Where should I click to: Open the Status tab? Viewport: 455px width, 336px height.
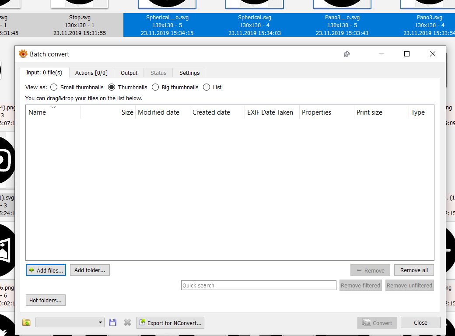pos(158,73)
